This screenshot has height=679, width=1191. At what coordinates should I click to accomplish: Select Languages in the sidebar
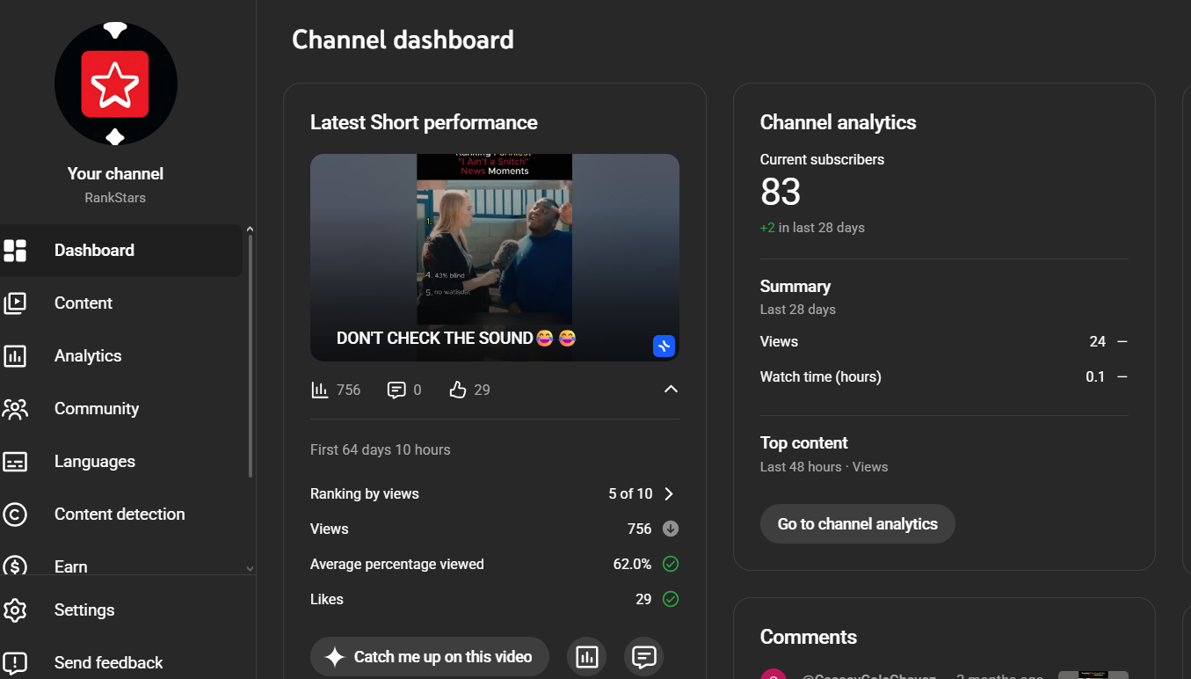click(x=120, y=462)
